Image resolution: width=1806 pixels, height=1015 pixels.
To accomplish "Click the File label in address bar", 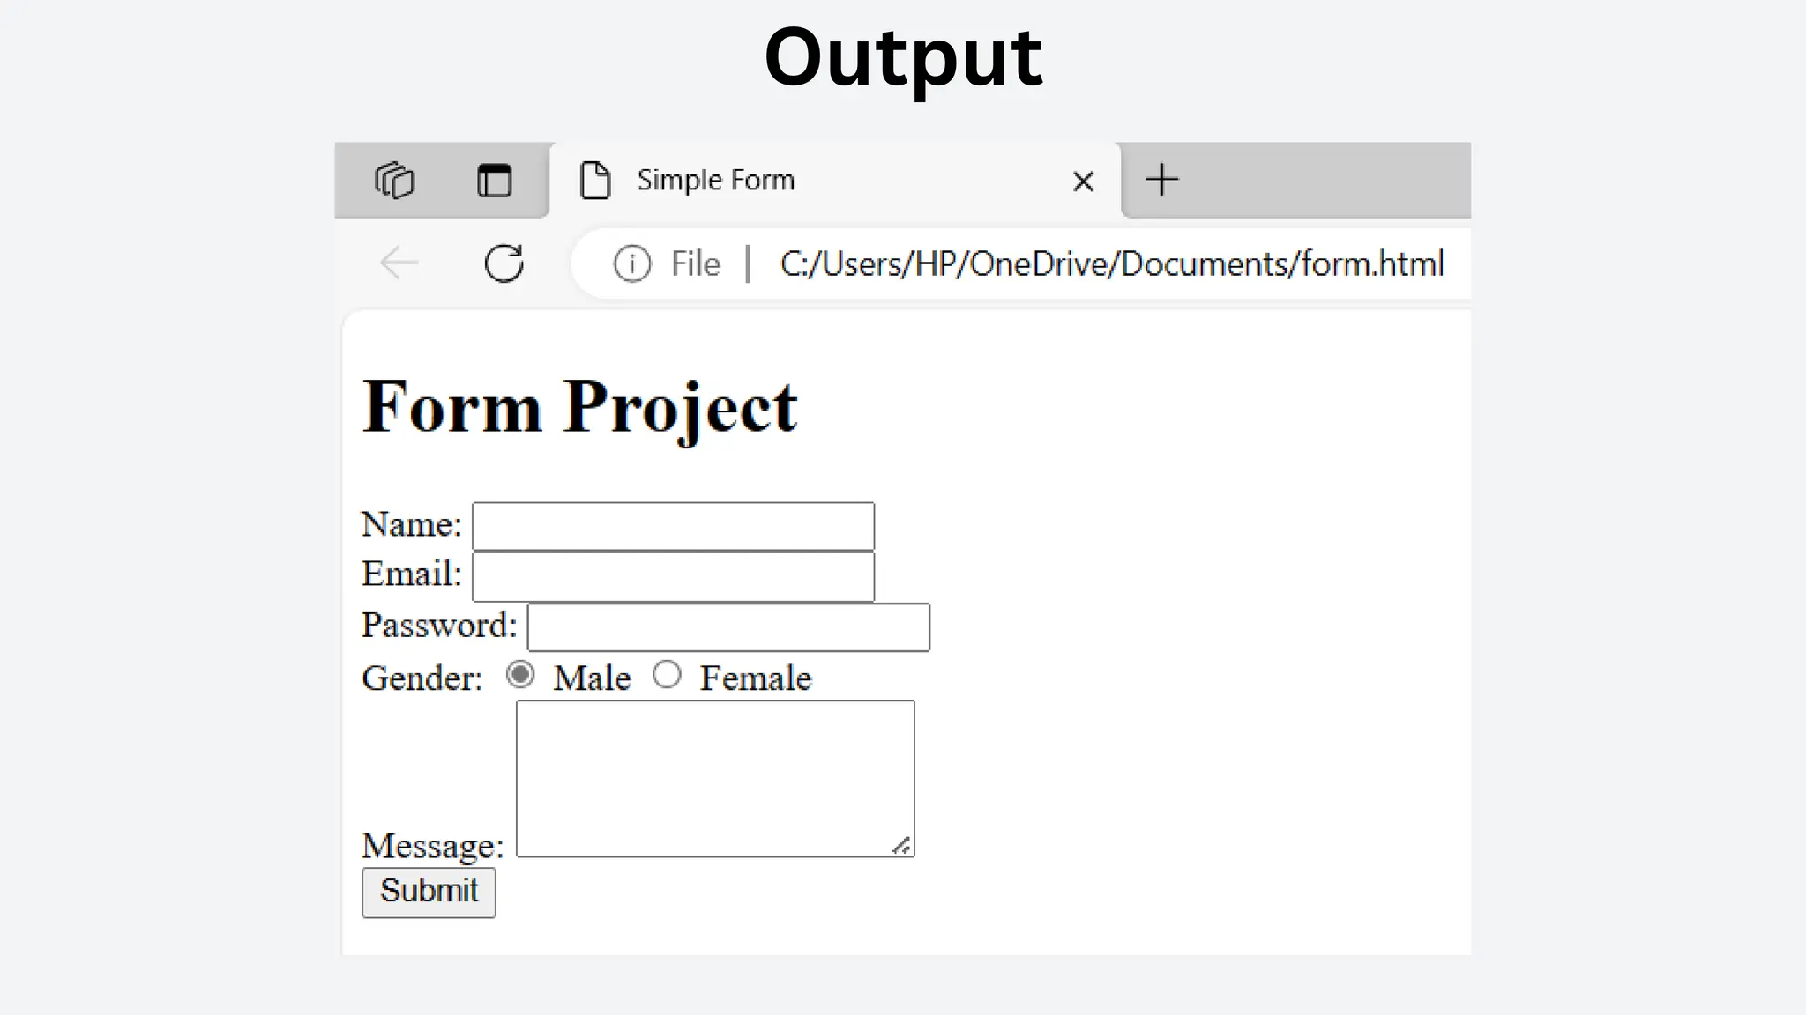I will pos(695,263).
